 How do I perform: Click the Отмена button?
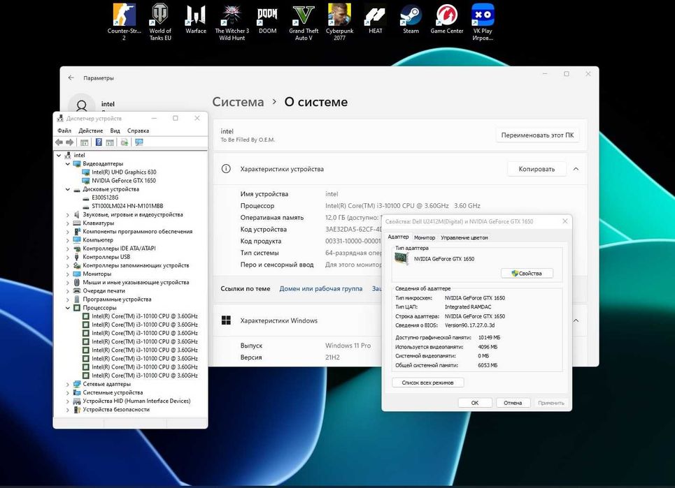[x=513, y=403]
